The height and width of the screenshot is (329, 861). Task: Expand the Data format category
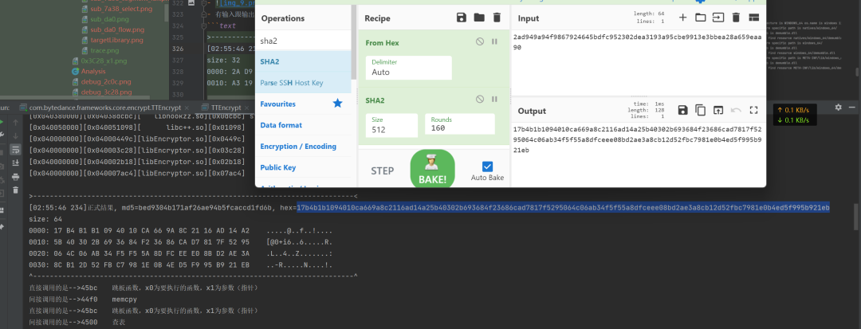(303, 125)
